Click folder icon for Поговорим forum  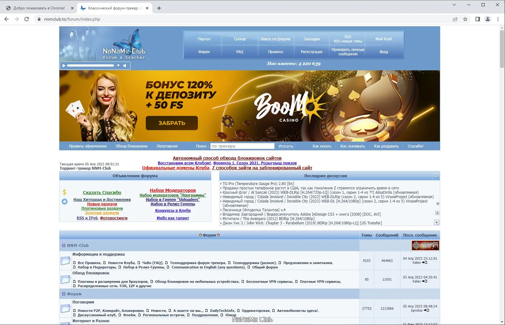click(x=65, y=308)
